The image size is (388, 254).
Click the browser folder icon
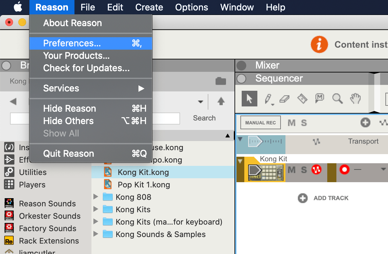(221, 81)
